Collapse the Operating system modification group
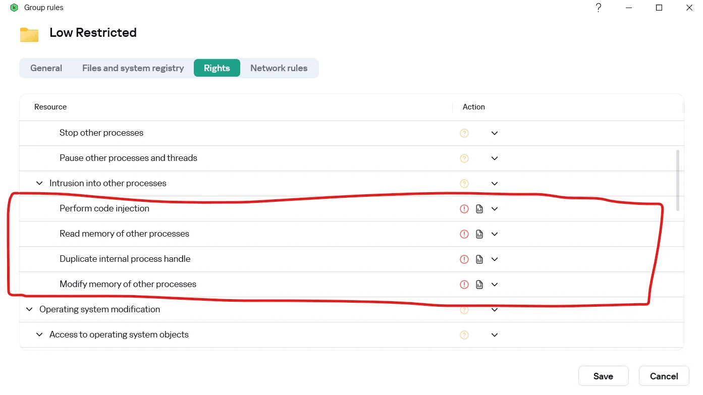Viewport: 703px width, 395px height. tap(29, 310)
